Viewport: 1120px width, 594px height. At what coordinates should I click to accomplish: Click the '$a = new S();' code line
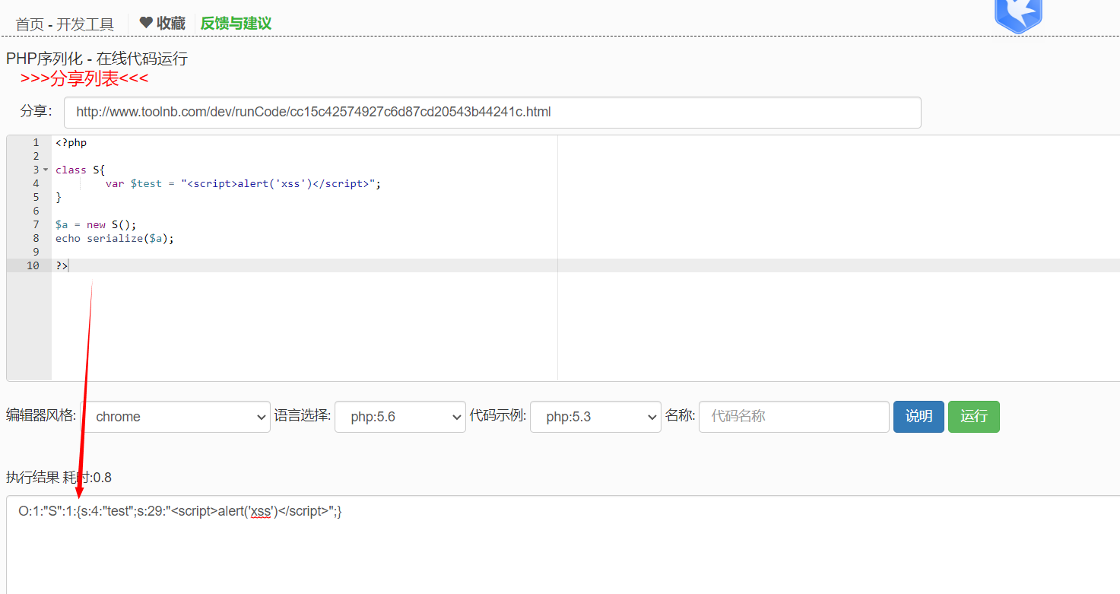point(96,224)
